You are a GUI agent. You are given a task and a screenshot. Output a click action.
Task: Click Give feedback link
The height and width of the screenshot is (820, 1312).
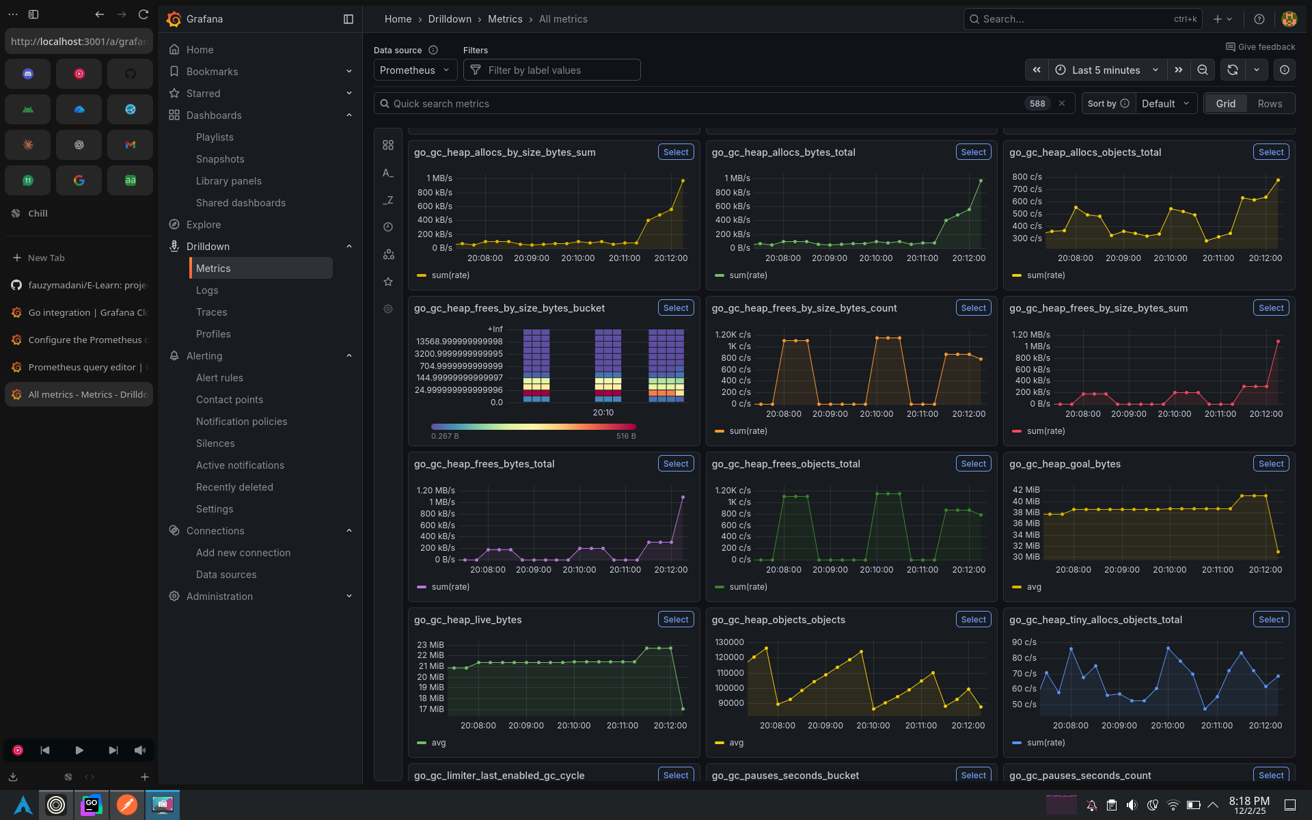1260,46
